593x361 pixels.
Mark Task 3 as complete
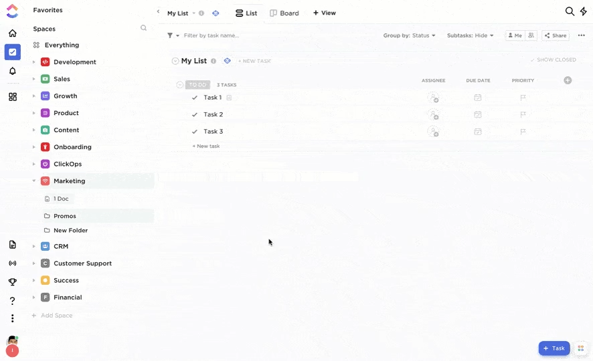(x=194, y=132)
